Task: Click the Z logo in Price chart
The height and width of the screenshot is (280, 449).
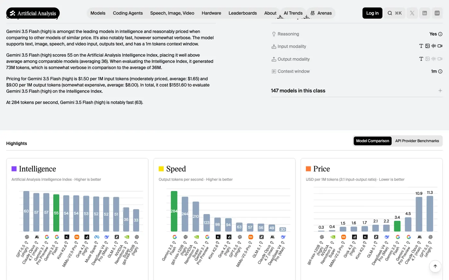Action: pos(376,237)
